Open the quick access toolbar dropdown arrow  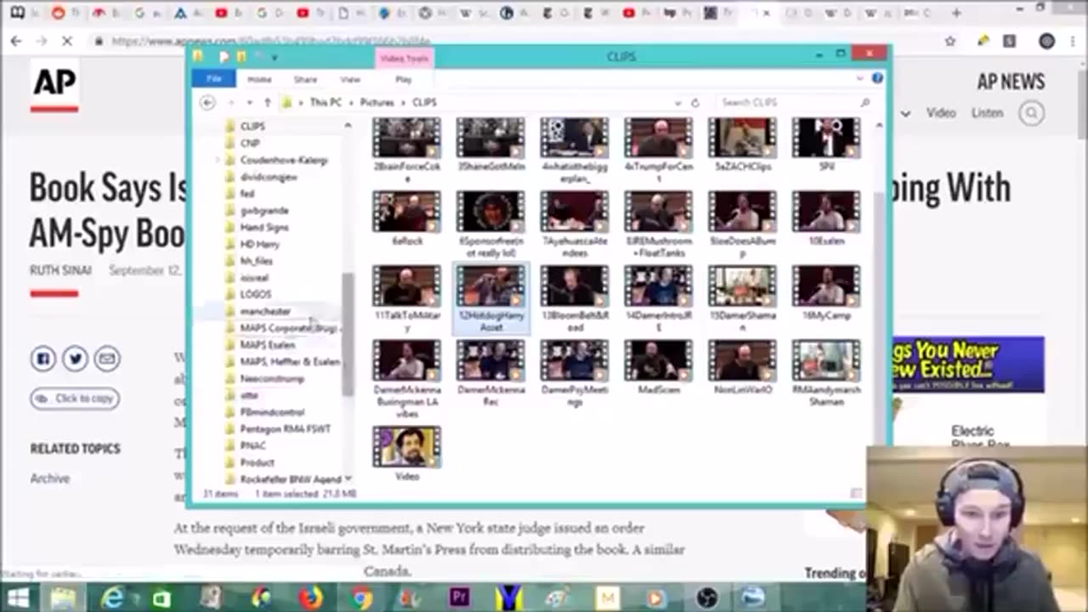pos(274,57)
